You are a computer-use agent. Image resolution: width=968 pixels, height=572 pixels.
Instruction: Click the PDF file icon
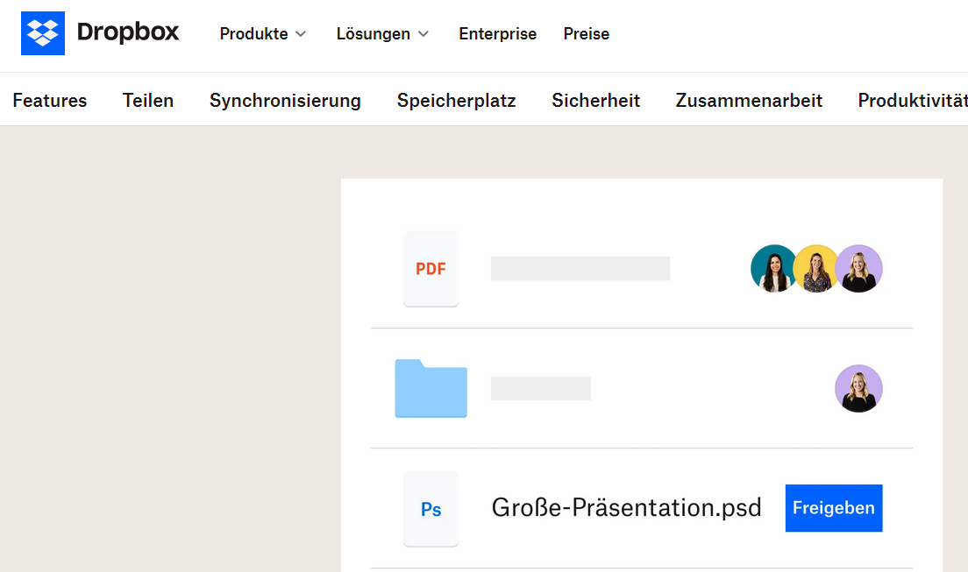tap(431, 269)
